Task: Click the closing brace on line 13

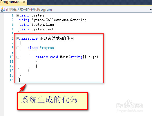Action: click(28, 71)
